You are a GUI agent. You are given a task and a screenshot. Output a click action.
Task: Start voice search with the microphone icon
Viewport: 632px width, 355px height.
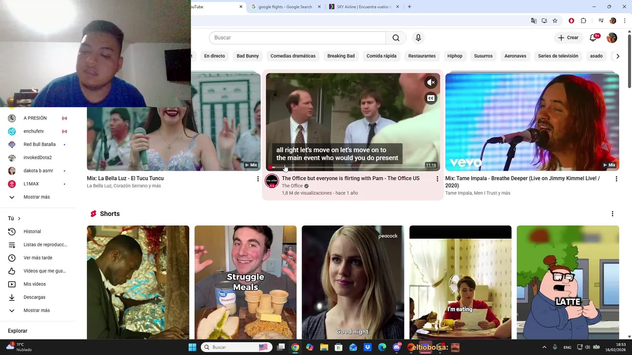[418, 38]
